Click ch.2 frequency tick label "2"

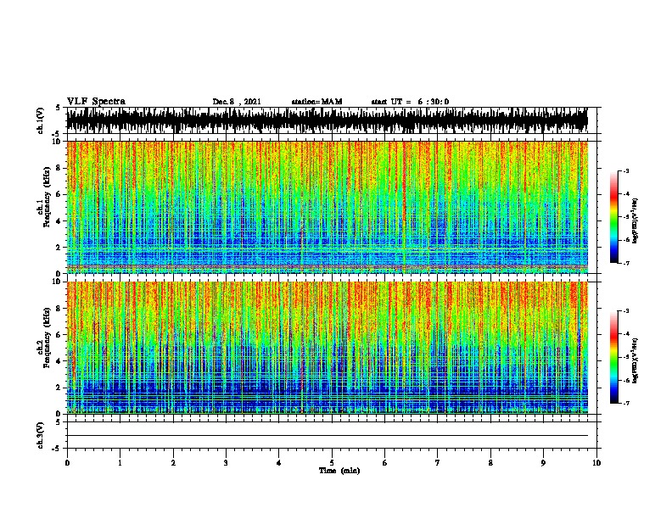pyautogui.click(x=59, y=388)
